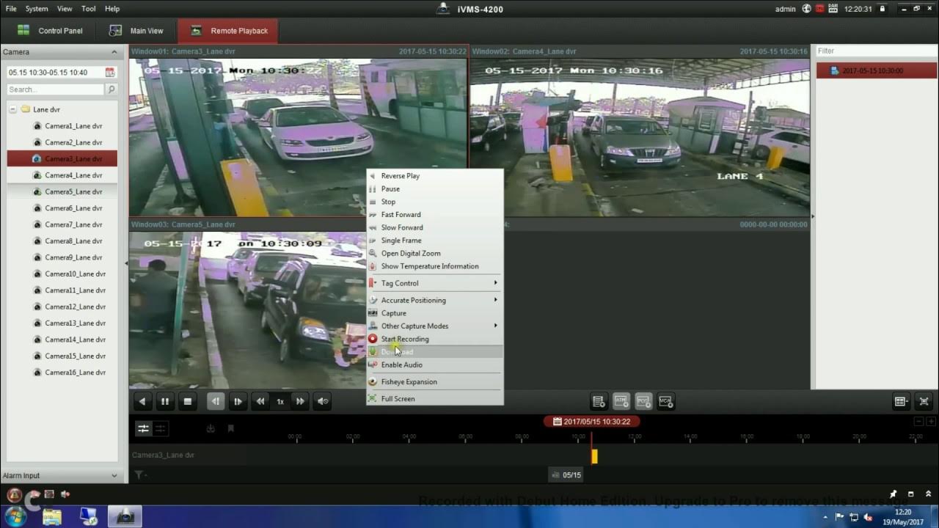Choose Open Digital Zoom in the context menu
Viewport: 939px width, 528px height.
[435, 253]
